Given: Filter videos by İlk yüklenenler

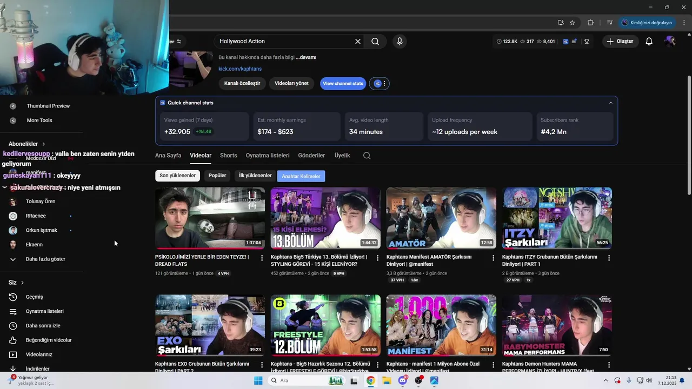Looking at the screenshot, I should click(x=255, y=176).
